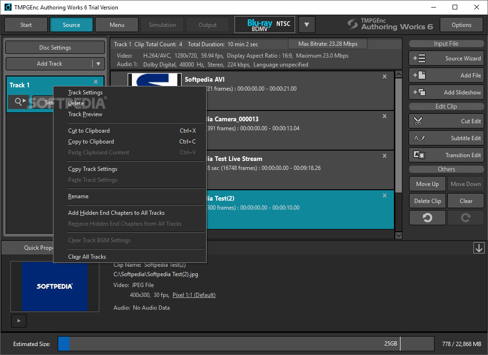Image resolution: width=488 pixels, height=355 pixels.
Task: Remove the Softpedia AVI clip with its X
Action: click(x=384, y=76)
